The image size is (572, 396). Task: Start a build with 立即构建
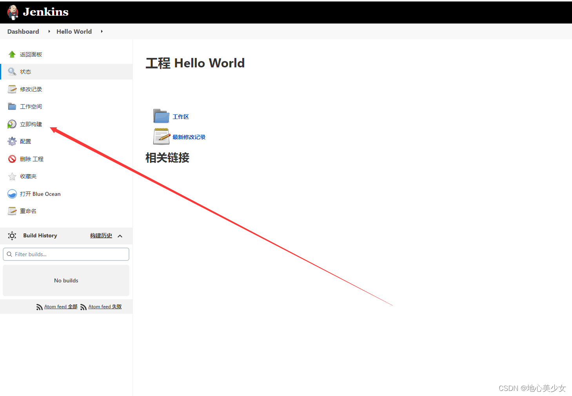point(31,124)
